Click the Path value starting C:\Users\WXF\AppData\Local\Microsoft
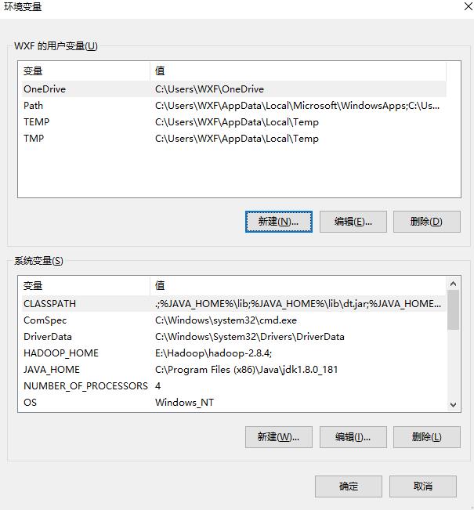474x510 pixels. (297, 106)
